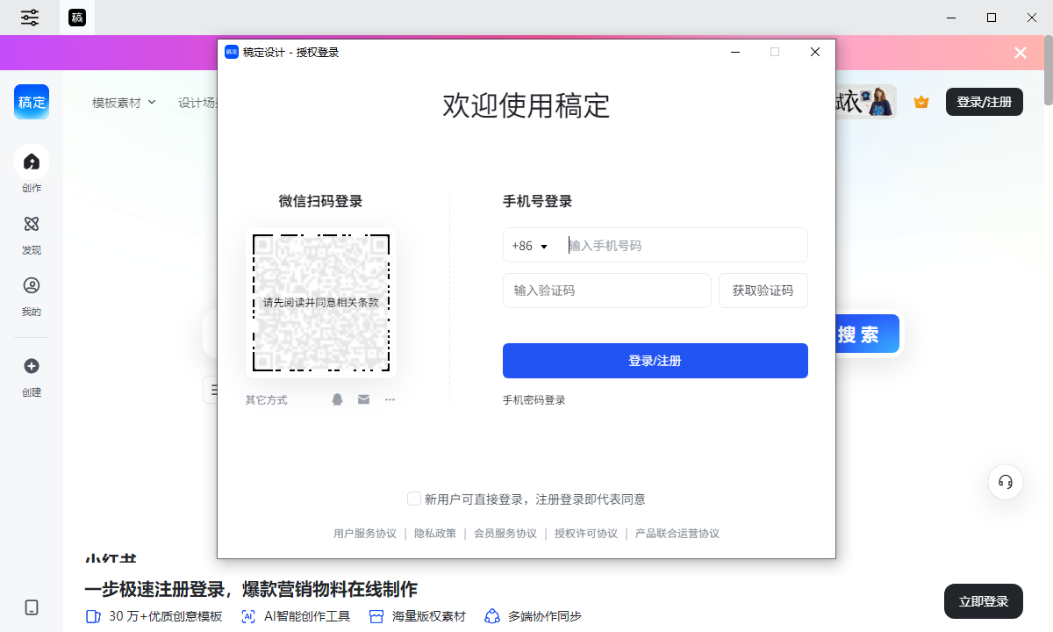This screenshot has height=632, width=1053.
Task: Open the 产品联合运营协议 link
Action: (x=677, y=534)
